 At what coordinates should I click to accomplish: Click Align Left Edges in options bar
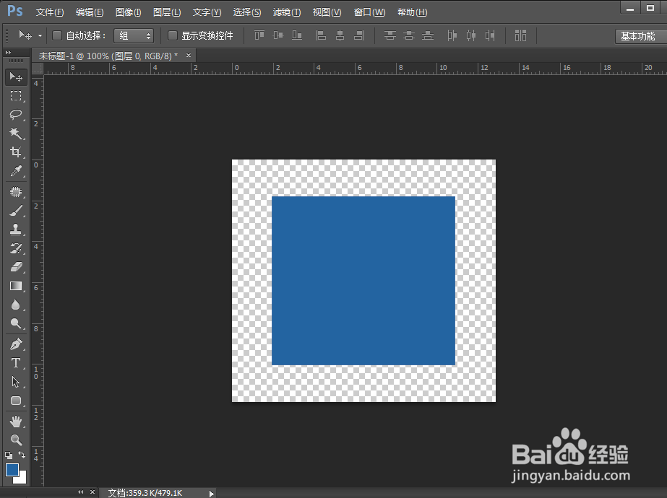click(x=321, y=35)
